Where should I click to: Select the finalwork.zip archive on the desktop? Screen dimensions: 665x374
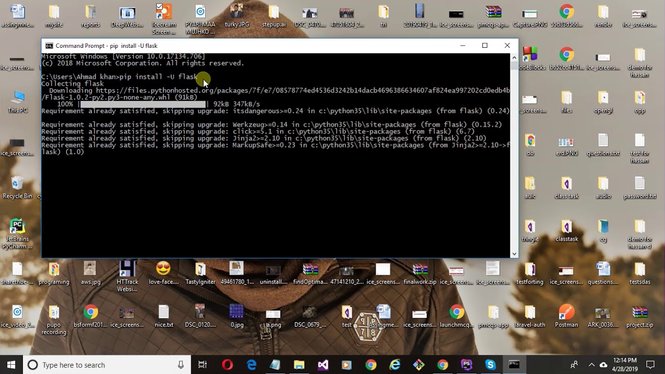[x=420, y=274]
